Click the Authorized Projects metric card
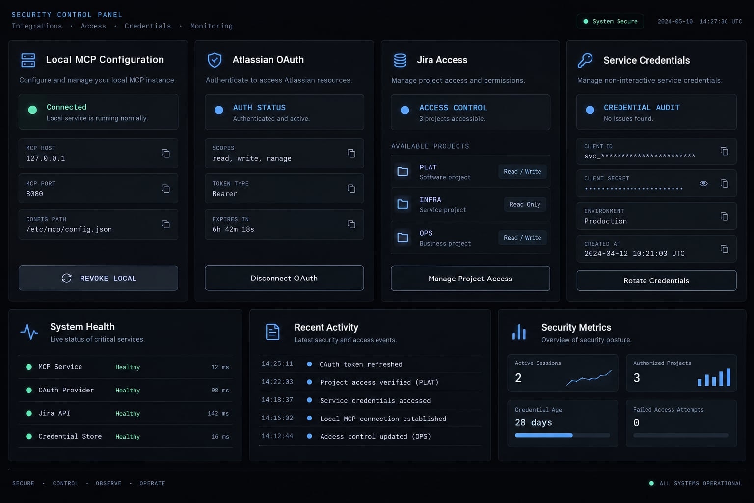 click(x=681, y=373)
